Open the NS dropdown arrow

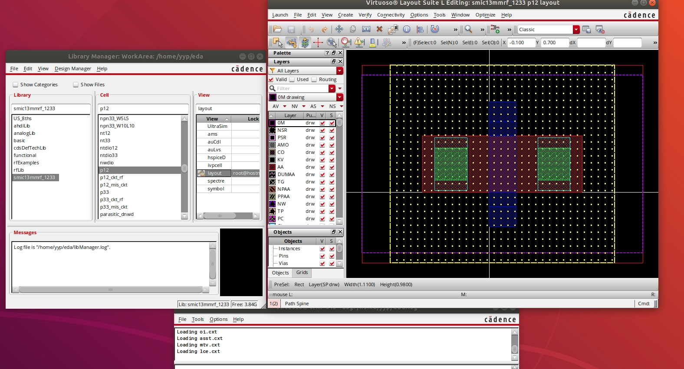(341, 106)
